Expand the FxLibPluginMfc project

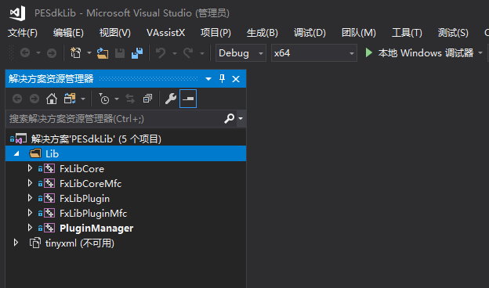tap(30, 213)
